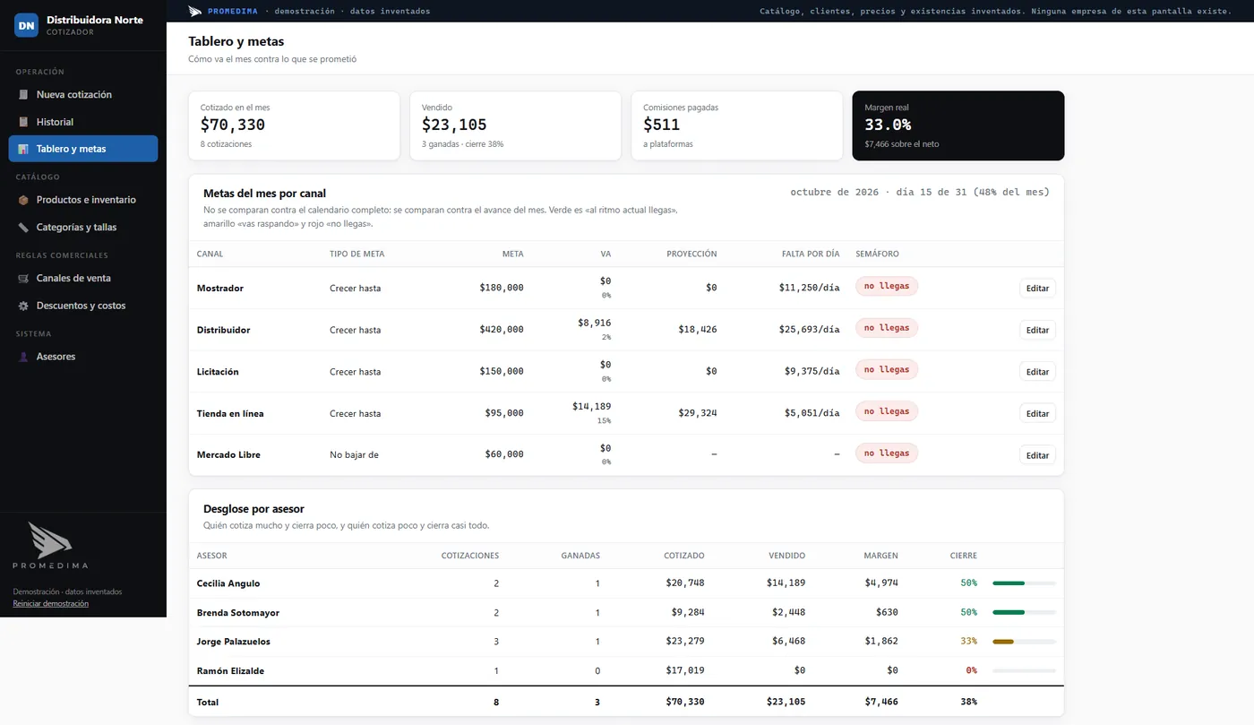
Task: Go to Historial in the sidebar
Action: click(83, 122)
